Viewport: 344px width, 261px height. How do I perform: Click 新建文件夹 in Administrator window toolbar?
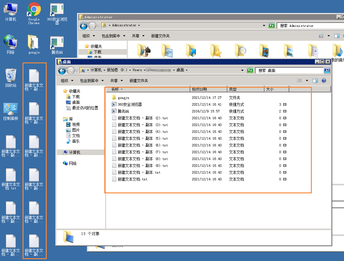160,36
